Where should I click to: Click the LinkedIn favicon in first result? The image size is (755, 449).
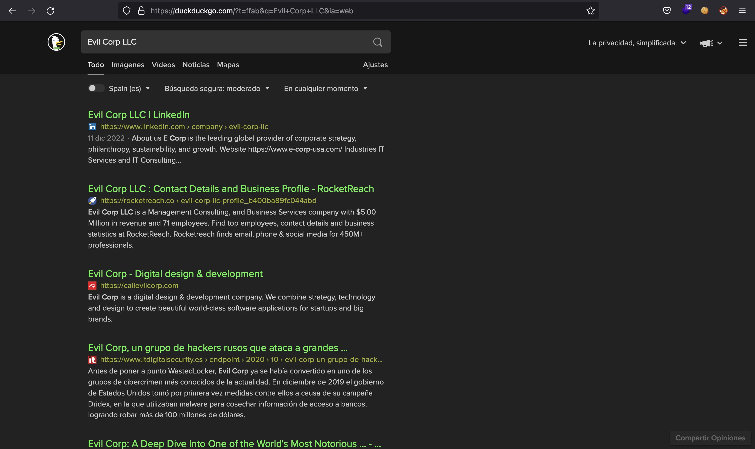[x=92, y=127]
